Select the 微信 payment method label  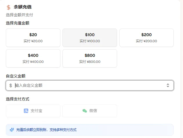[x=93, y=111]
